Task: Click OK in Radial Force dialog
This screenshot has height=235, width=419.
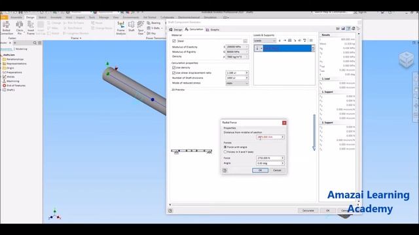Action: pos(260,170)
